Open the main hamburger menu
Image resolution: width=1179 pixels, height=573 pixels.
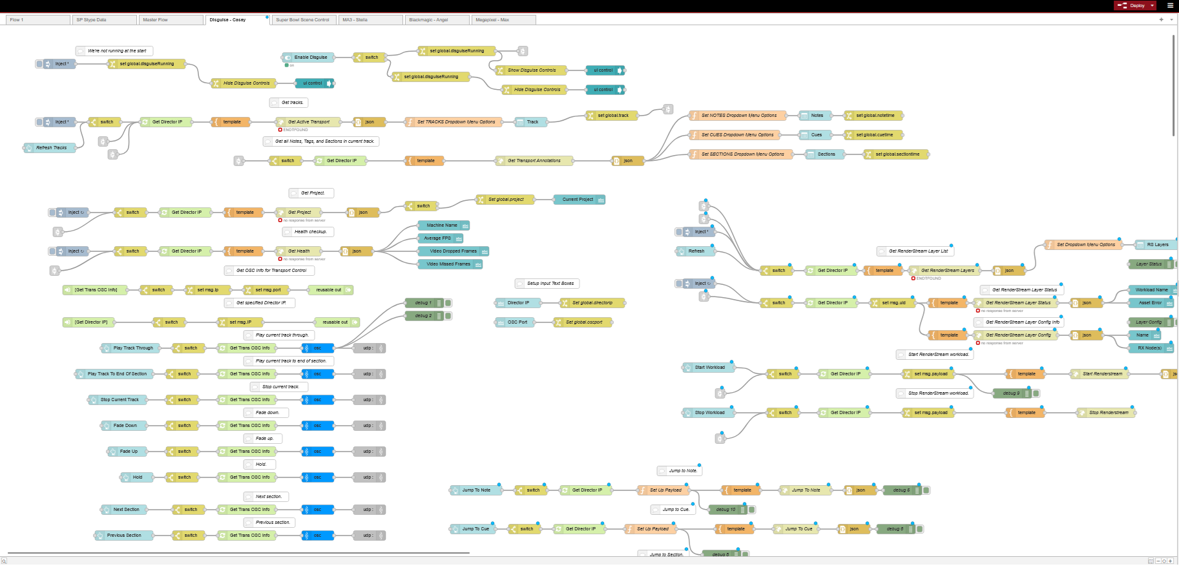(x=1170, y=5)
